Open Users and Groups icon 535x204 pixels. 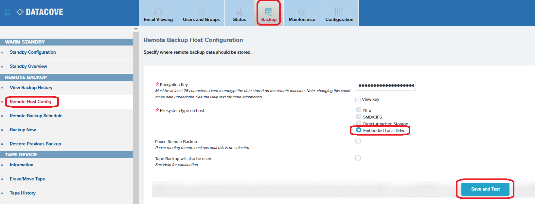click(x=202, y=11)
